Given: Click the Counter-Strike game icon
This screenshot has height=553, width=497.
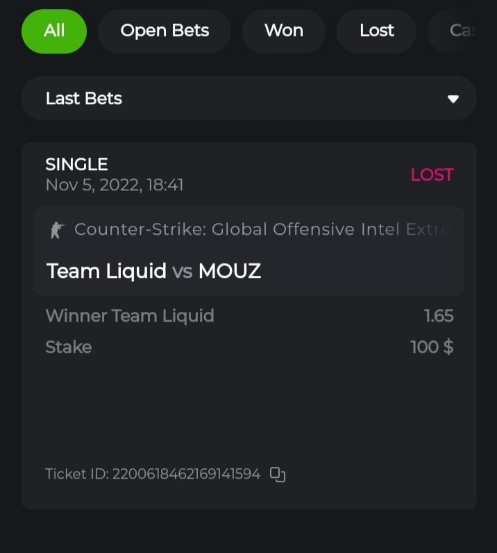Looking at the screenshot, I should (56, 230).
